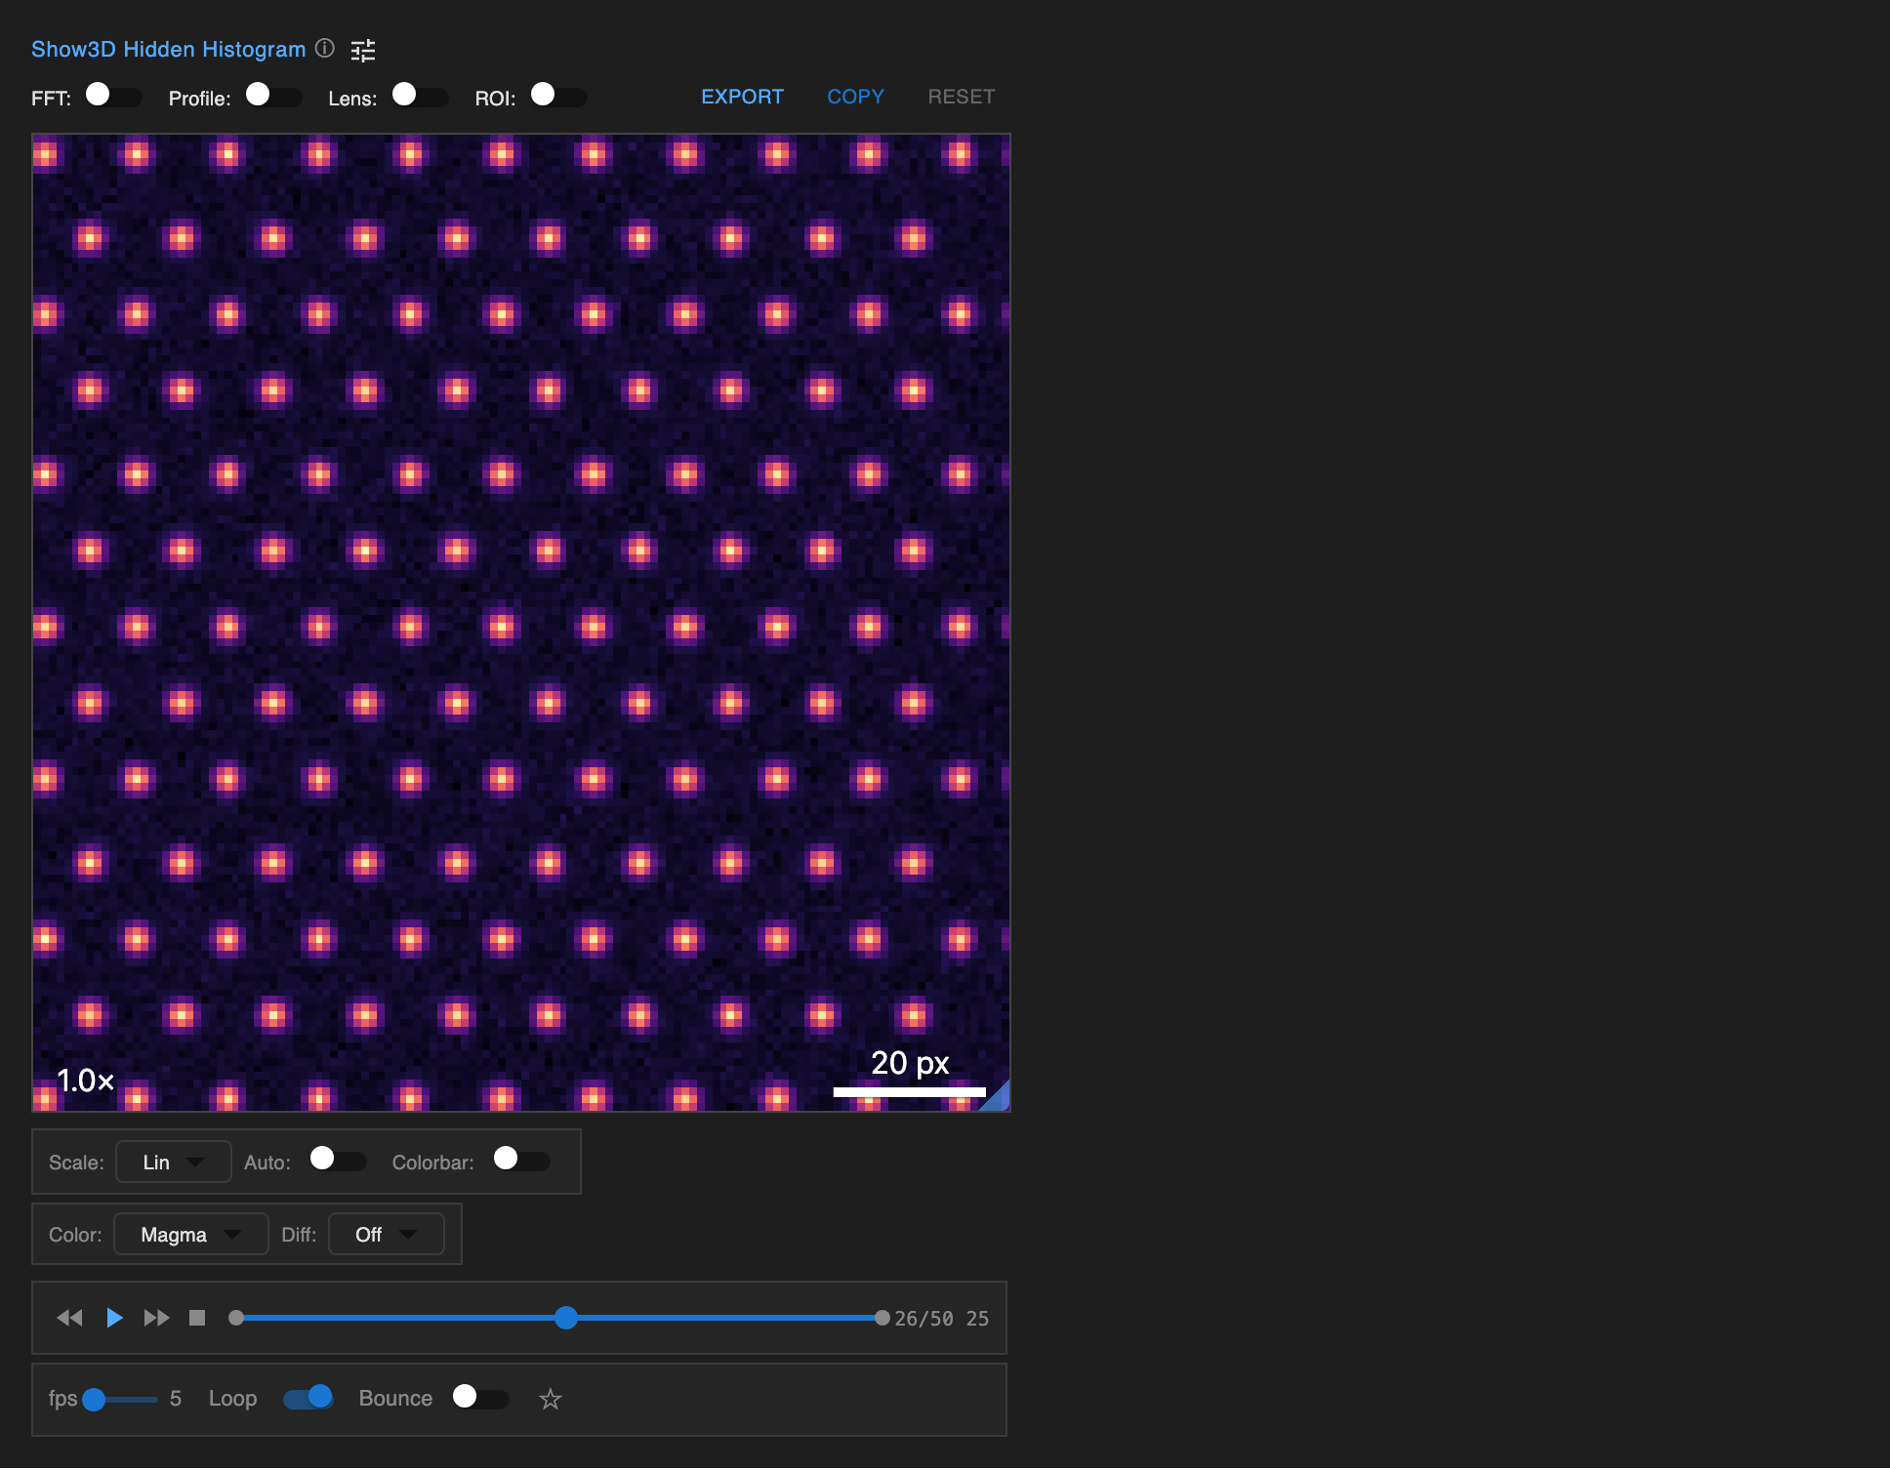
Task: Turn on Bounce playback mode
Action: click(479, 1398)
